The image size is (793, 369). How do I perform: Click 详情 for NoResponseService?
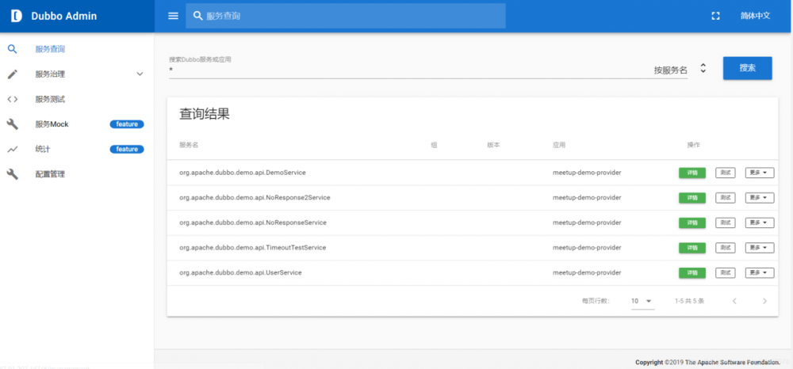691,223
